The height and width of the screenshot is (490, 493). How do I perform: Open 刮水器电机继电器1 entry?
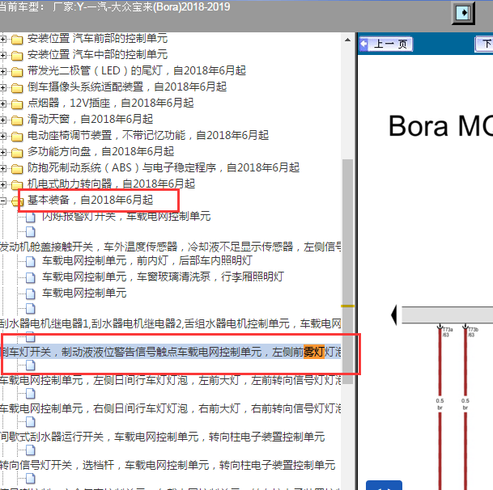click(x=171, y=323)
